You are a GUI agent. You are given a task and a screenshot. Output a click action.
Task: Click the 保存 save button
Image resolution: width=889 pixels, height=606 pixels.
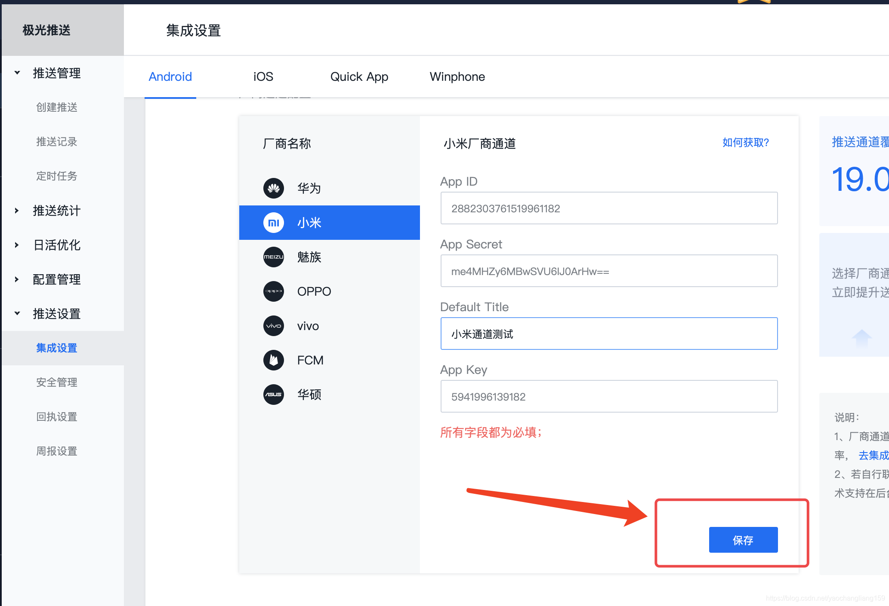coord(743,540)
